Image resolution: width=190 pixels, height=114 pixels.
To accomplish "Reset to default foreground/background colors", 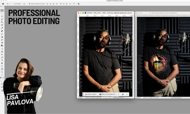I will tap(1, 77).
